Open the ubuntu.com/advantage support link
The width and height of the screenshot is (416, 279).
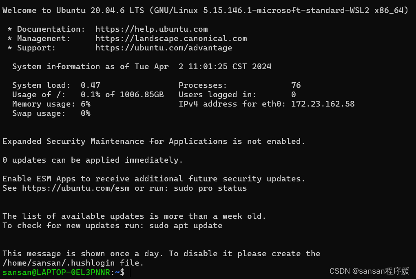click(x=164, y=48)
